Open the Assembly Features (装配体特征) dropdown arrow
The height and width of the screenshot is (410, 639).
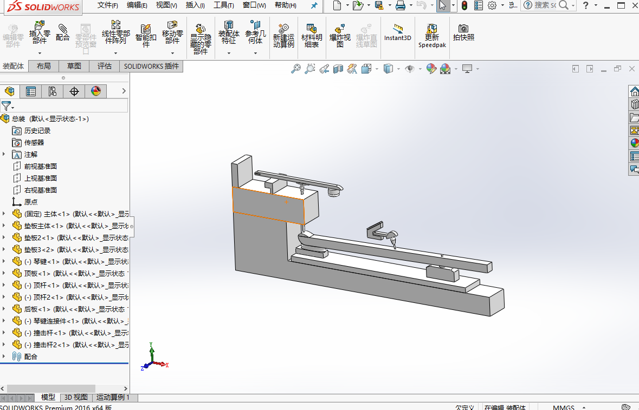tap(229, 53)
